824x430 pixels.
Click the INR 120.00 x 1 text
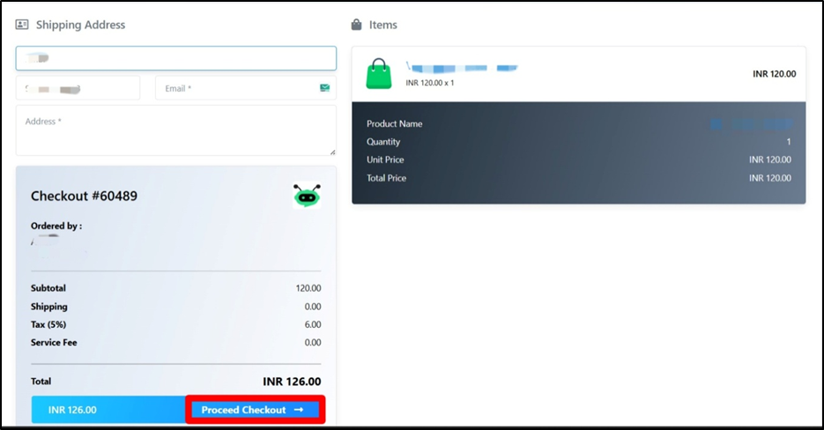[430, 83]
